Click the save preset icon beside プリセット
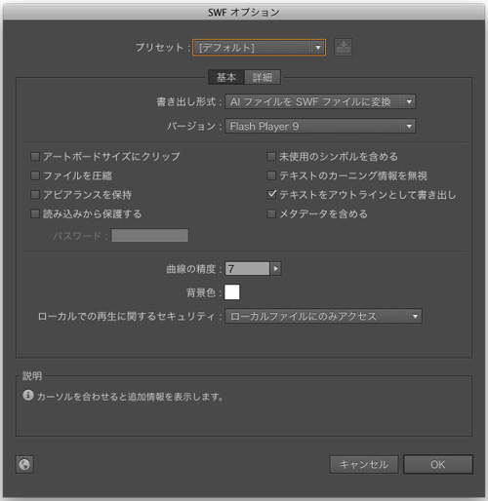The width and height of the screenshot is (488, 501). 344,48
